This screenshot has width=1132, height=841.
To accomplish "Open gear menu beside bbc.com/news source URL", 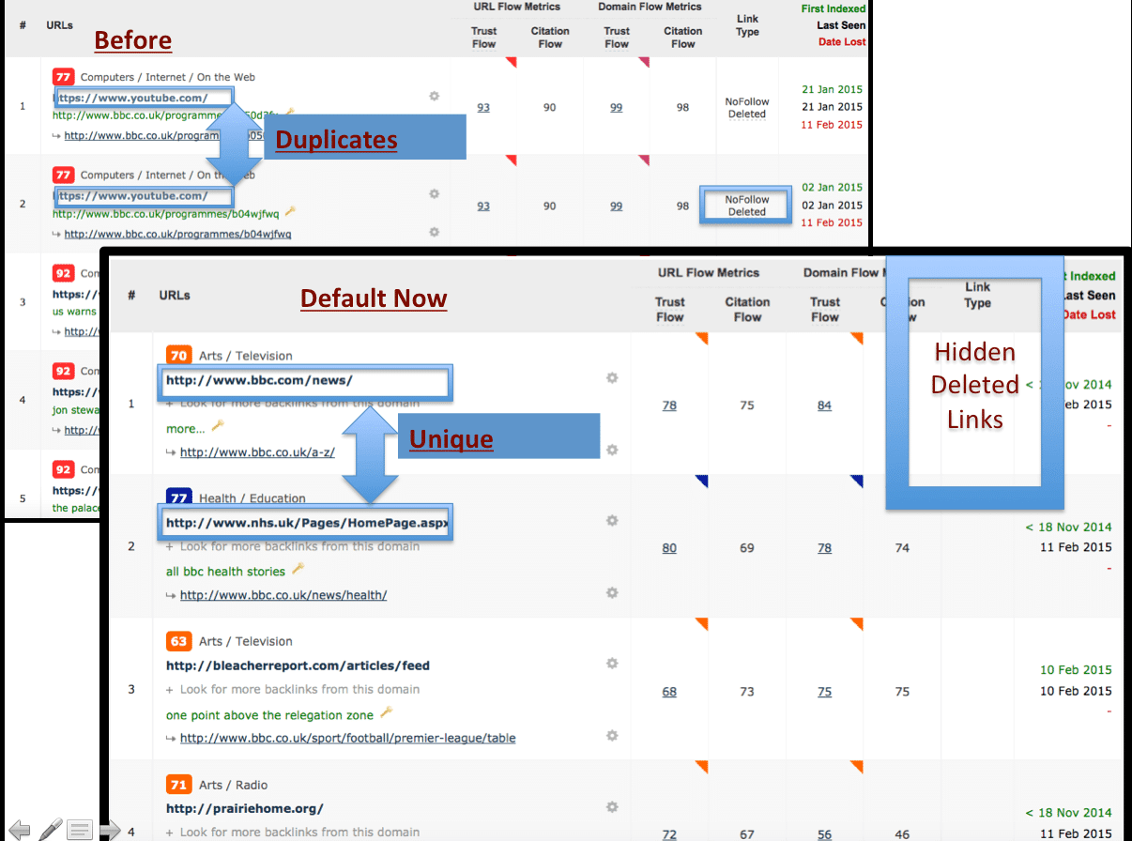I will [x=612, y=377].
